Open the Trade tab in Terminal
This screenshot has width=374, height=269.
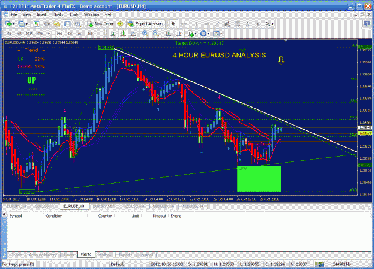[17, 255]
